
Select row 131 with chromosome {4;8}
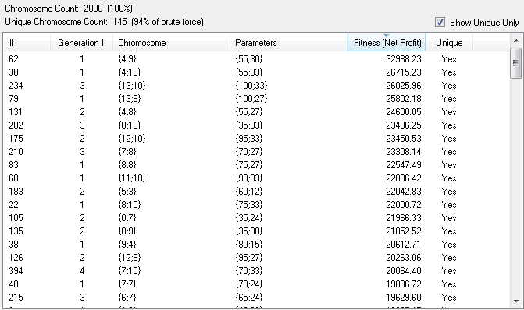tap(257, 112)
